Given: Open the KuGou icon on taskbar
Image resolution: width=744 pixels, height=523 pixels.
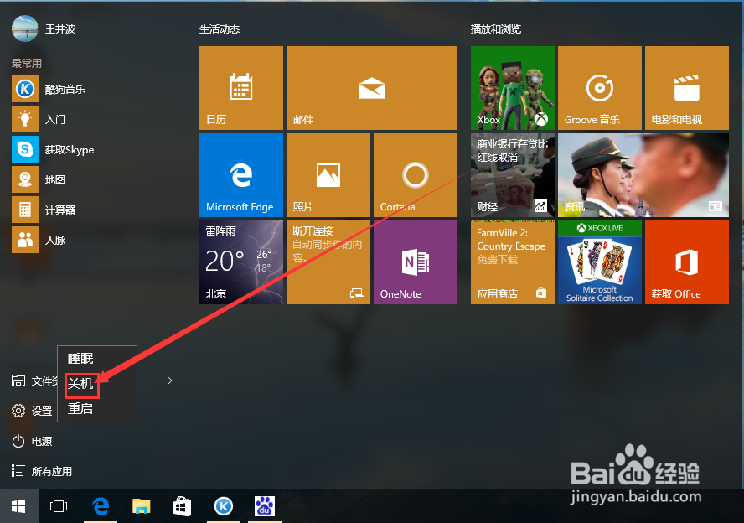Looking at the screenshot, I should pyautogui.click(x=224, y=506).
